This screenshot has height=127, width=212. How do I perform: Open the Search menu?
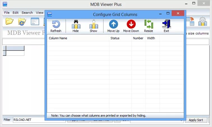[x=27, y=13]
